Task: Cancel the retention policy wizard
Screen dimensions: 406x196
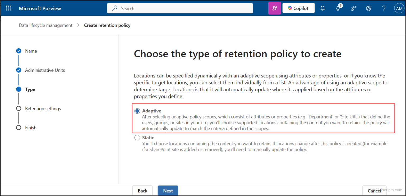Action: click(375, 191)
